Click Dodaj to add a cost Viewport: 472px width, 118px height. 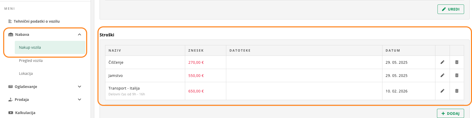coord(450,114)
